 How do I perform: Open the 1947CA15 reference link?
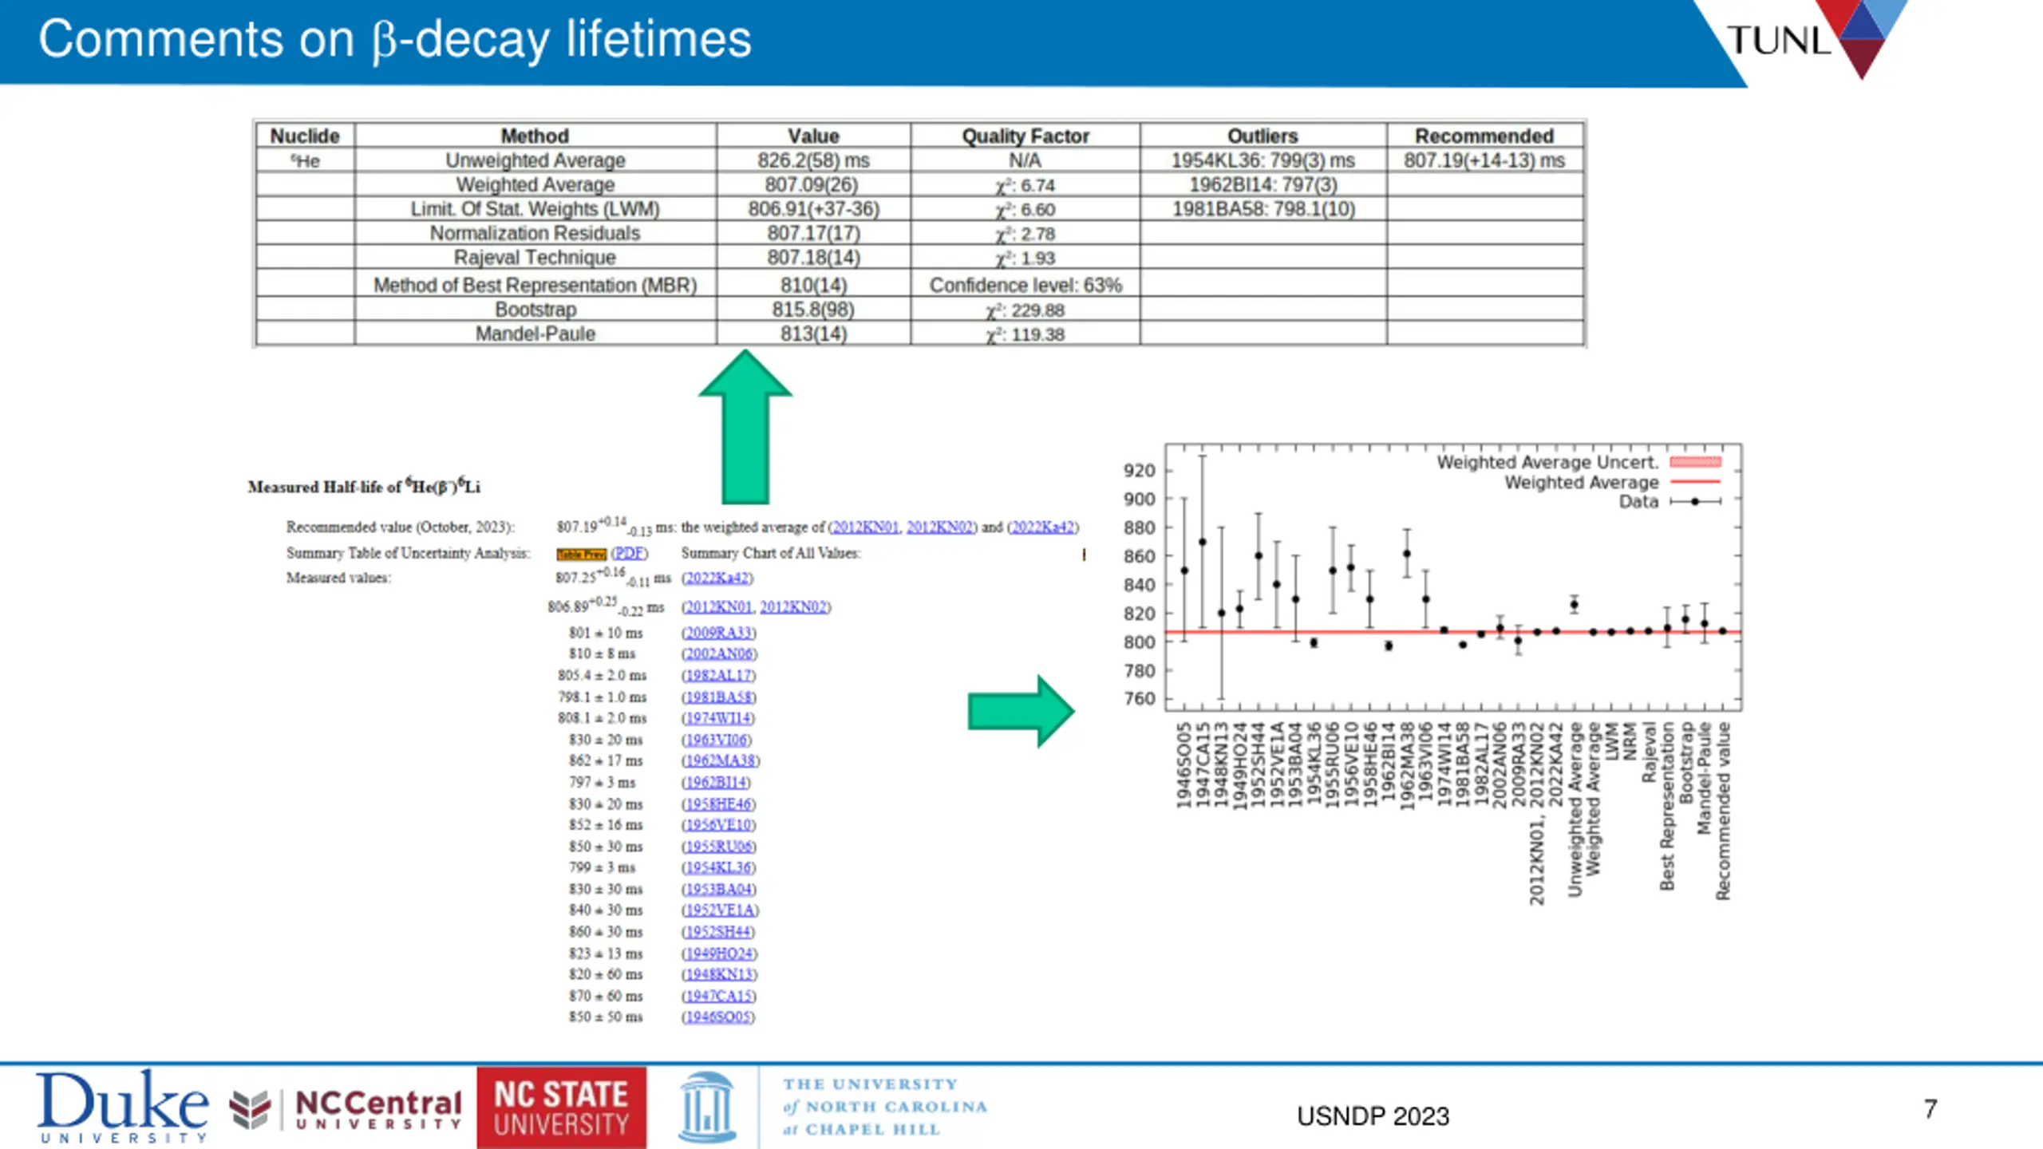(718, 996)
